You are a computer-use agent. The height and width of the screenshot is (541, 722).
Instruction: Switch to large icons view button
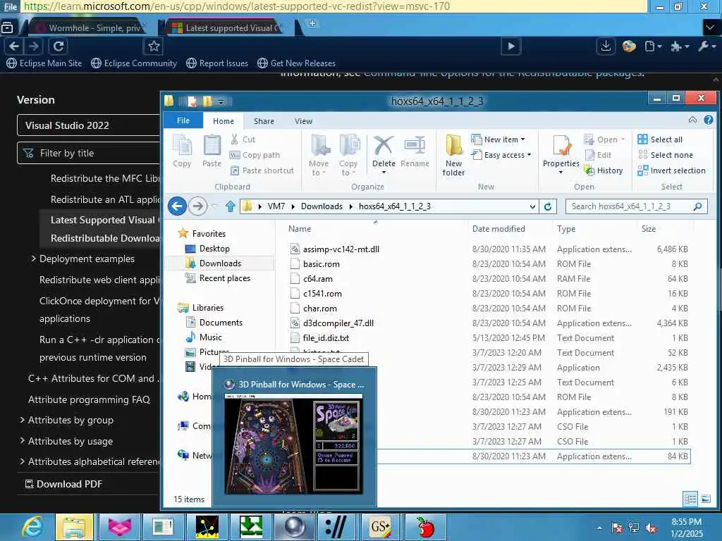click(x=705, y=499)
